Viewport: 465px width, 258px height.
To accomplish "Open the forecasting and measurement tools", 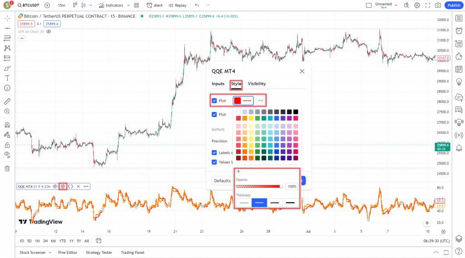I will click(x=7, y=58).
